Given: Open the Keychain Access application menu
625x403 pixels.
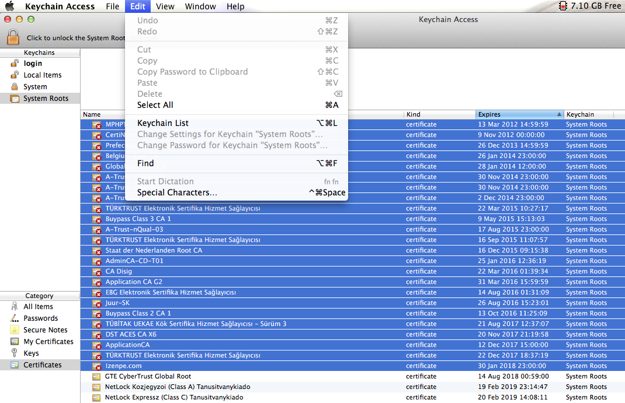Looking at the screenshot, I should coord(60,6).
